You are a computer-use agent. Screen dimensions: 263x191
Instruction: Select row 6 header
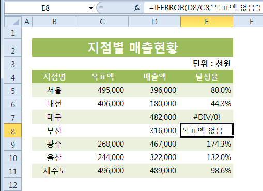(13, 104)
